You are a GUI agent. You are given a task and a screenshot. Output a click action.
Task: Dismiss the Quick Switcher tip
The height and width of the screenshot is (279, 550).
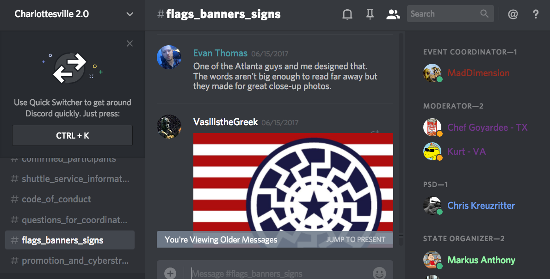pyautogui.click(x=130, y=43)
